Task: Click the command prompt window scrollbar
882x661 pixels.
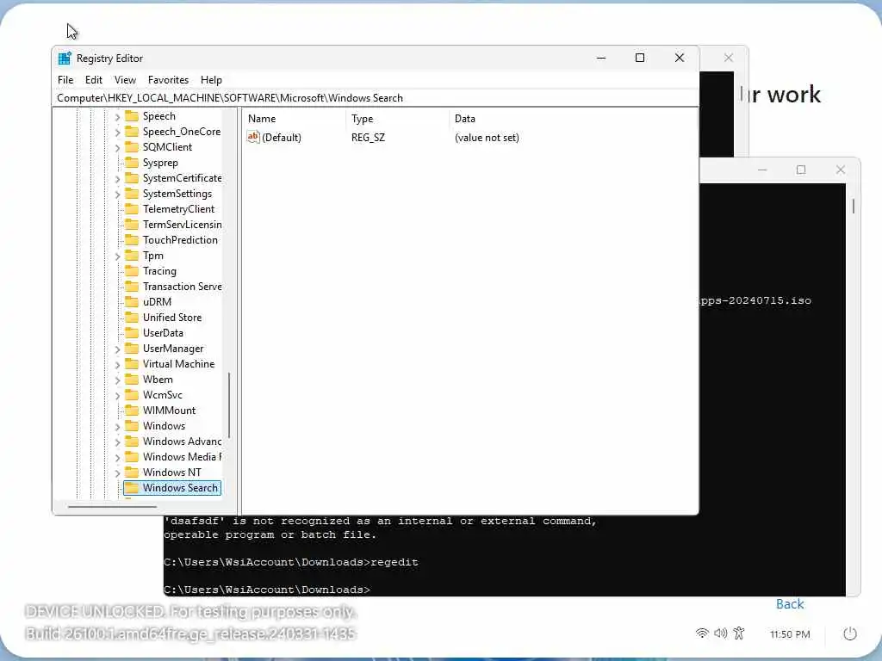Action: point(854,206)
